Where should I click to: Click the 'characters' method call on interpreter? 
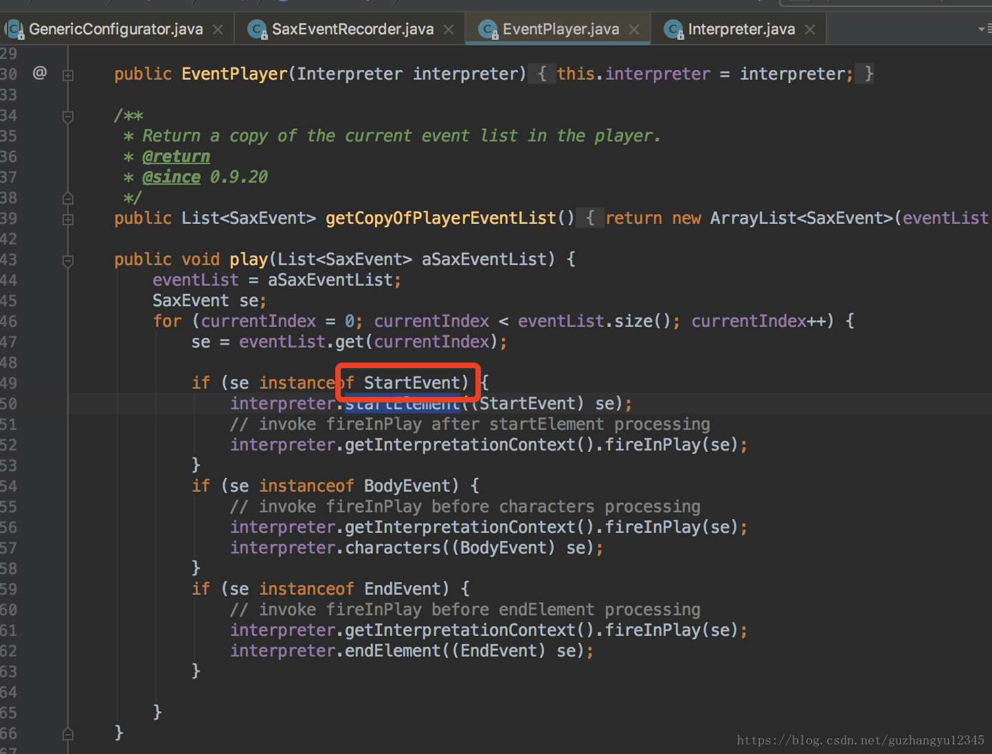pos(392,548)
